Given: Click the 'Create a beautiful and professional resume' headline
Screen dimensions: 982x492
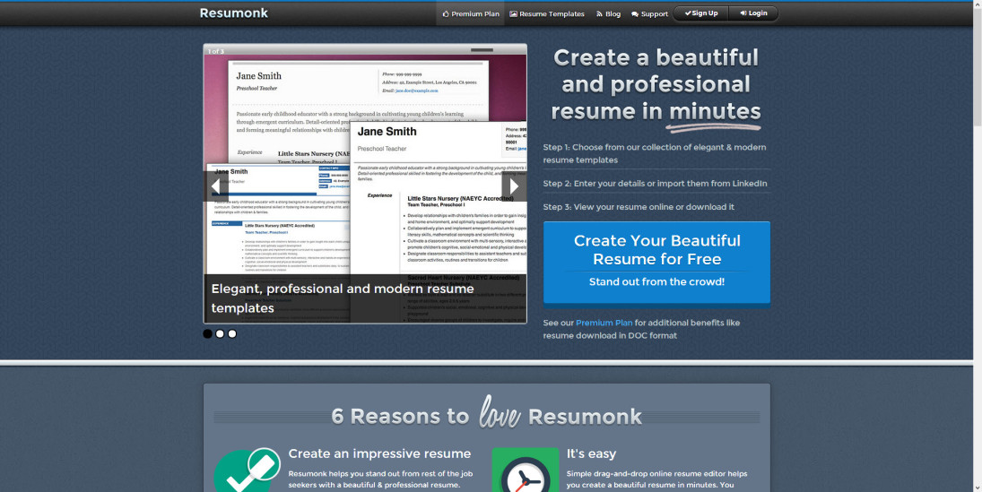Looking at the screenshot, I should tap(656, 84).
